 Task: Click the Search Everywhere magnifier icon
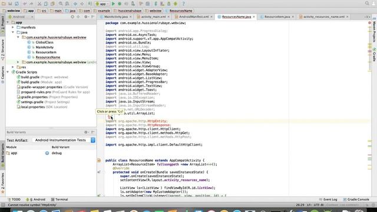(x=367, y=4)
